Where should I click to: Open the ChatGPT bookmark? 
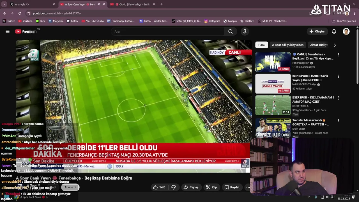(247, 21)
